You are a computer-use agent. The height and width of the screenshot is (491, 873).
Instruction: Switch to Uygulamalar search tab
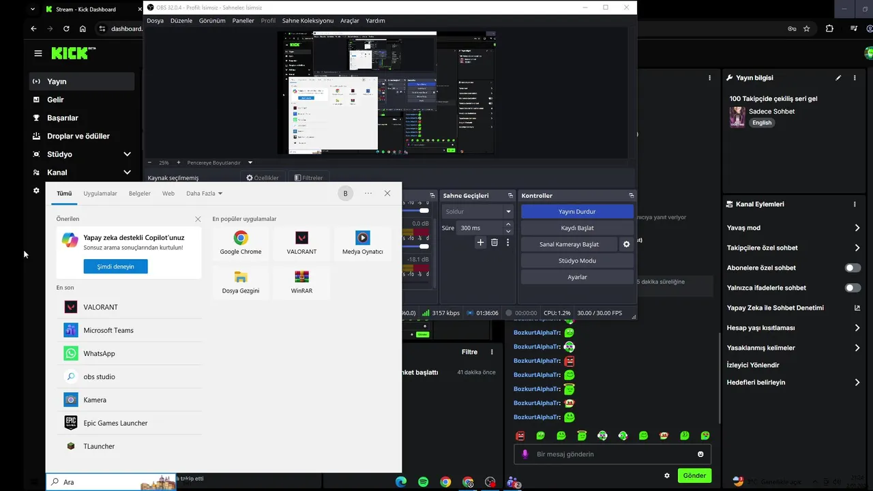[x=100, y=194]
